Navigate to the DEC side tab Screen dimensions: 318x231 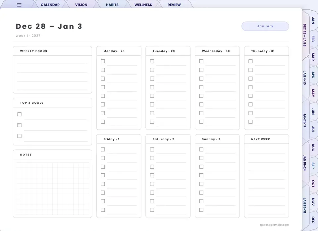(313, 220)
